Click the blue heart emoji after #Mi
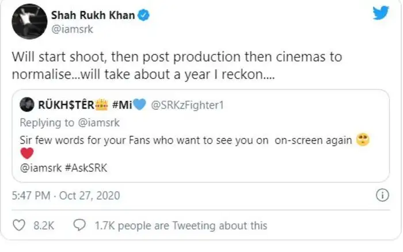 tap(140, 105)
